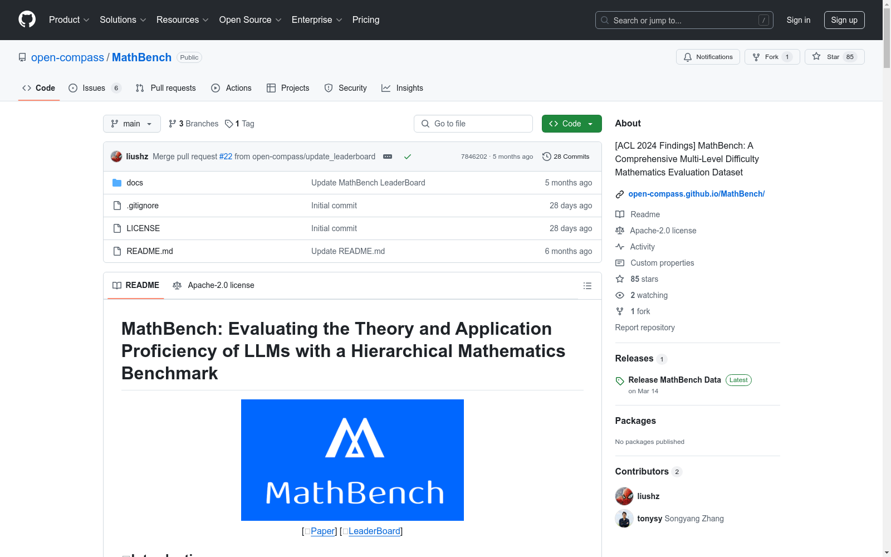Click the Fork icon
Screen dimensions: 891x557
[x=756, y=56]
